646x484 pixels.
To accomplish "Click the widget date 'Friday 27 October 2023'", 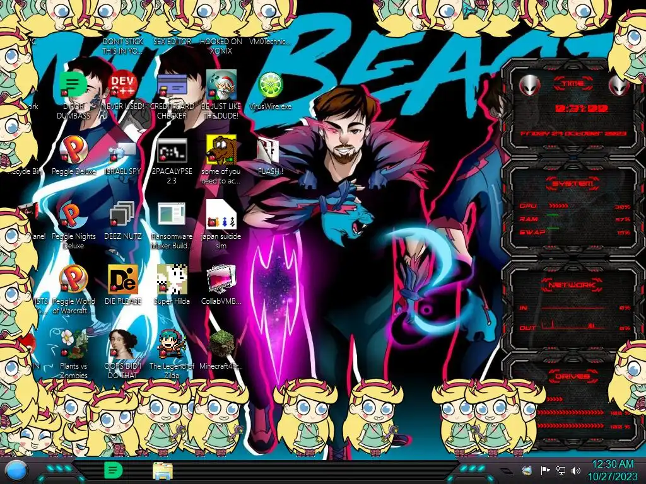I will coord(573,134).
